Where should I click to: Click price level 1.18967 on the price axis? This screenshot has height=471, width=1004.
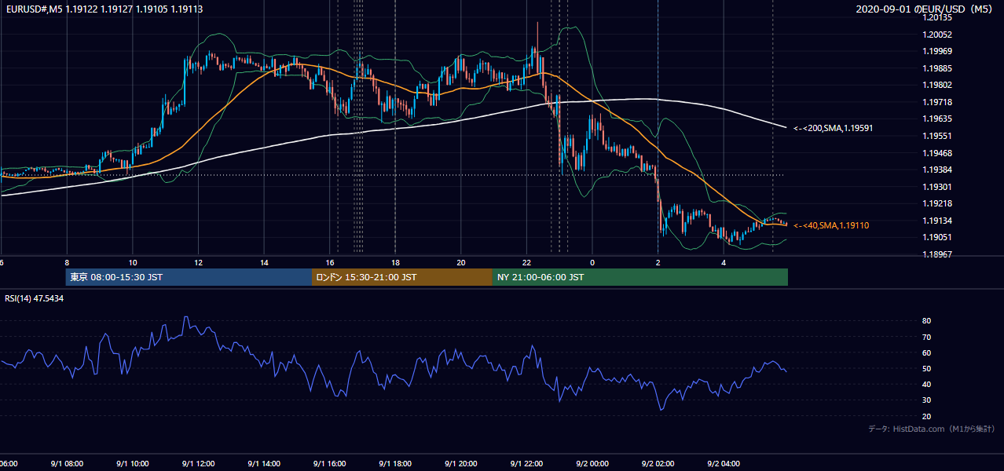[x=937, y=254]
